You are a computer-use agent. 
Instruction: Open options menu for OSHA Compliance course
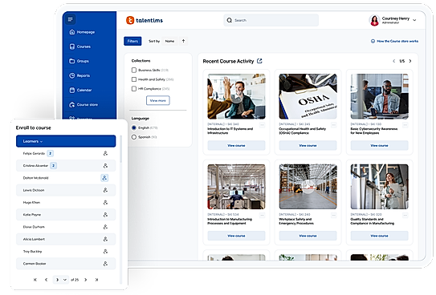click(334, 125)
